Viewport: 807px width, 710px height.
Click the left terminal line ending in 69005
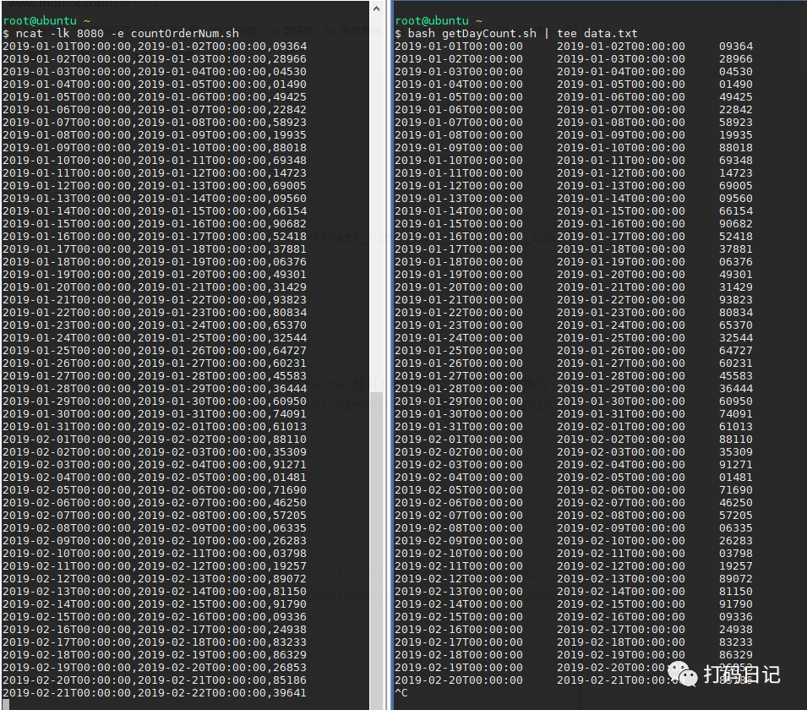155,186
